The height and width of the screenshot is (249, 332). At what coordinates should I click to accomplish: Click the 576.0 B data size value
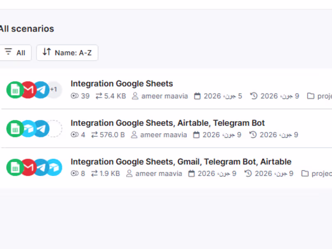click(112, 135)
